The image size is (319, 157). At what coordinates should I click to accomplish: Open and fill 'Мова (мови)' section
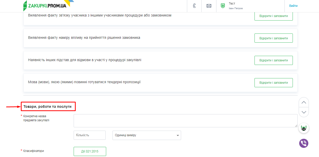[x=274, y=83]
